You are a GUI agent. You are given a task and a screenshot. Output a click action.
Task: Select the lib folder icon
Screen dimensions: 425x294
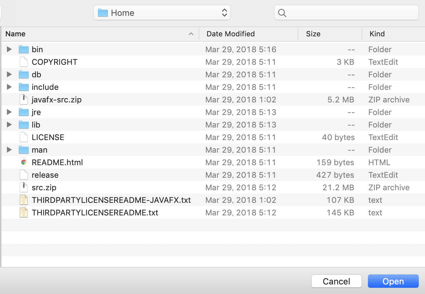pos(24,125)
